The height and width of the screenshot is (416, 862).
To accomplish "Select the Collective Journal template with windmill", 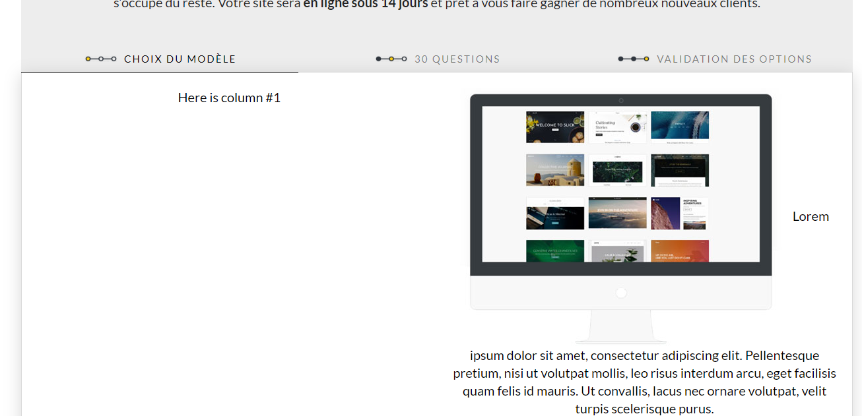I will 555,170.
